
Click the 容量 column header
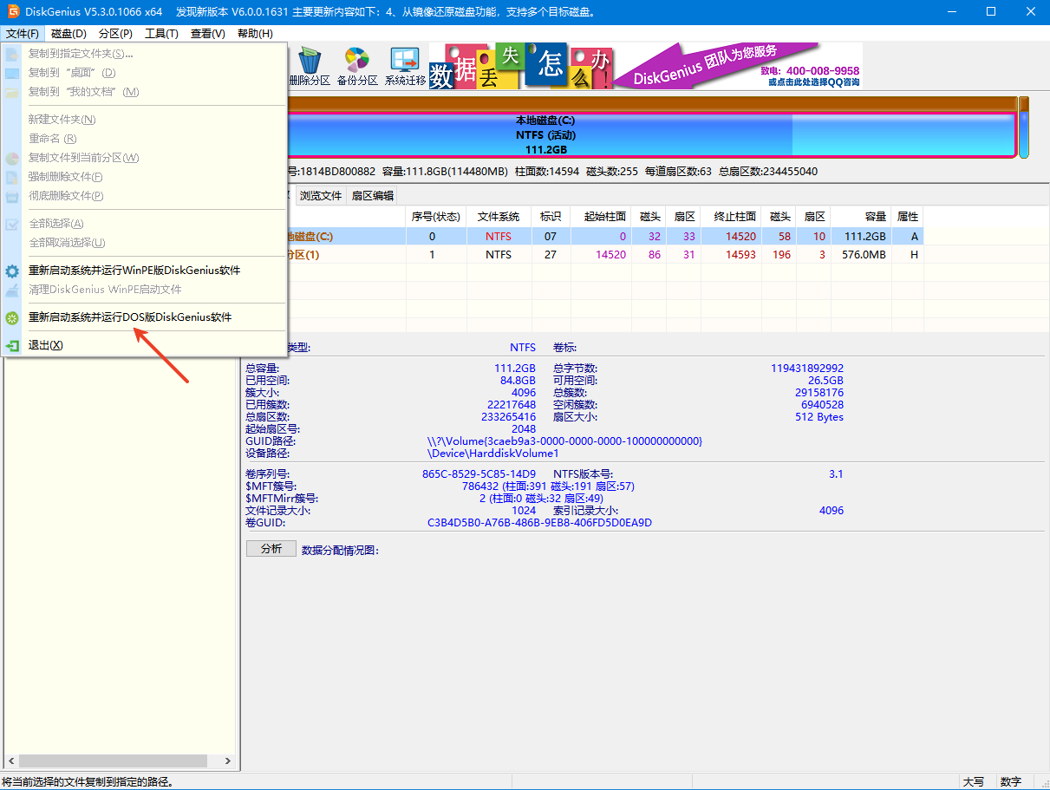coord(860,216)
